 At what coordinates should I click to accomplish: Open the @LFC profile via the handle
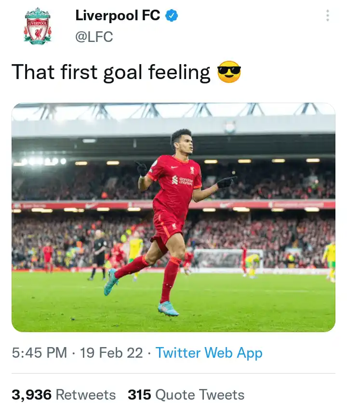(95, 36)
